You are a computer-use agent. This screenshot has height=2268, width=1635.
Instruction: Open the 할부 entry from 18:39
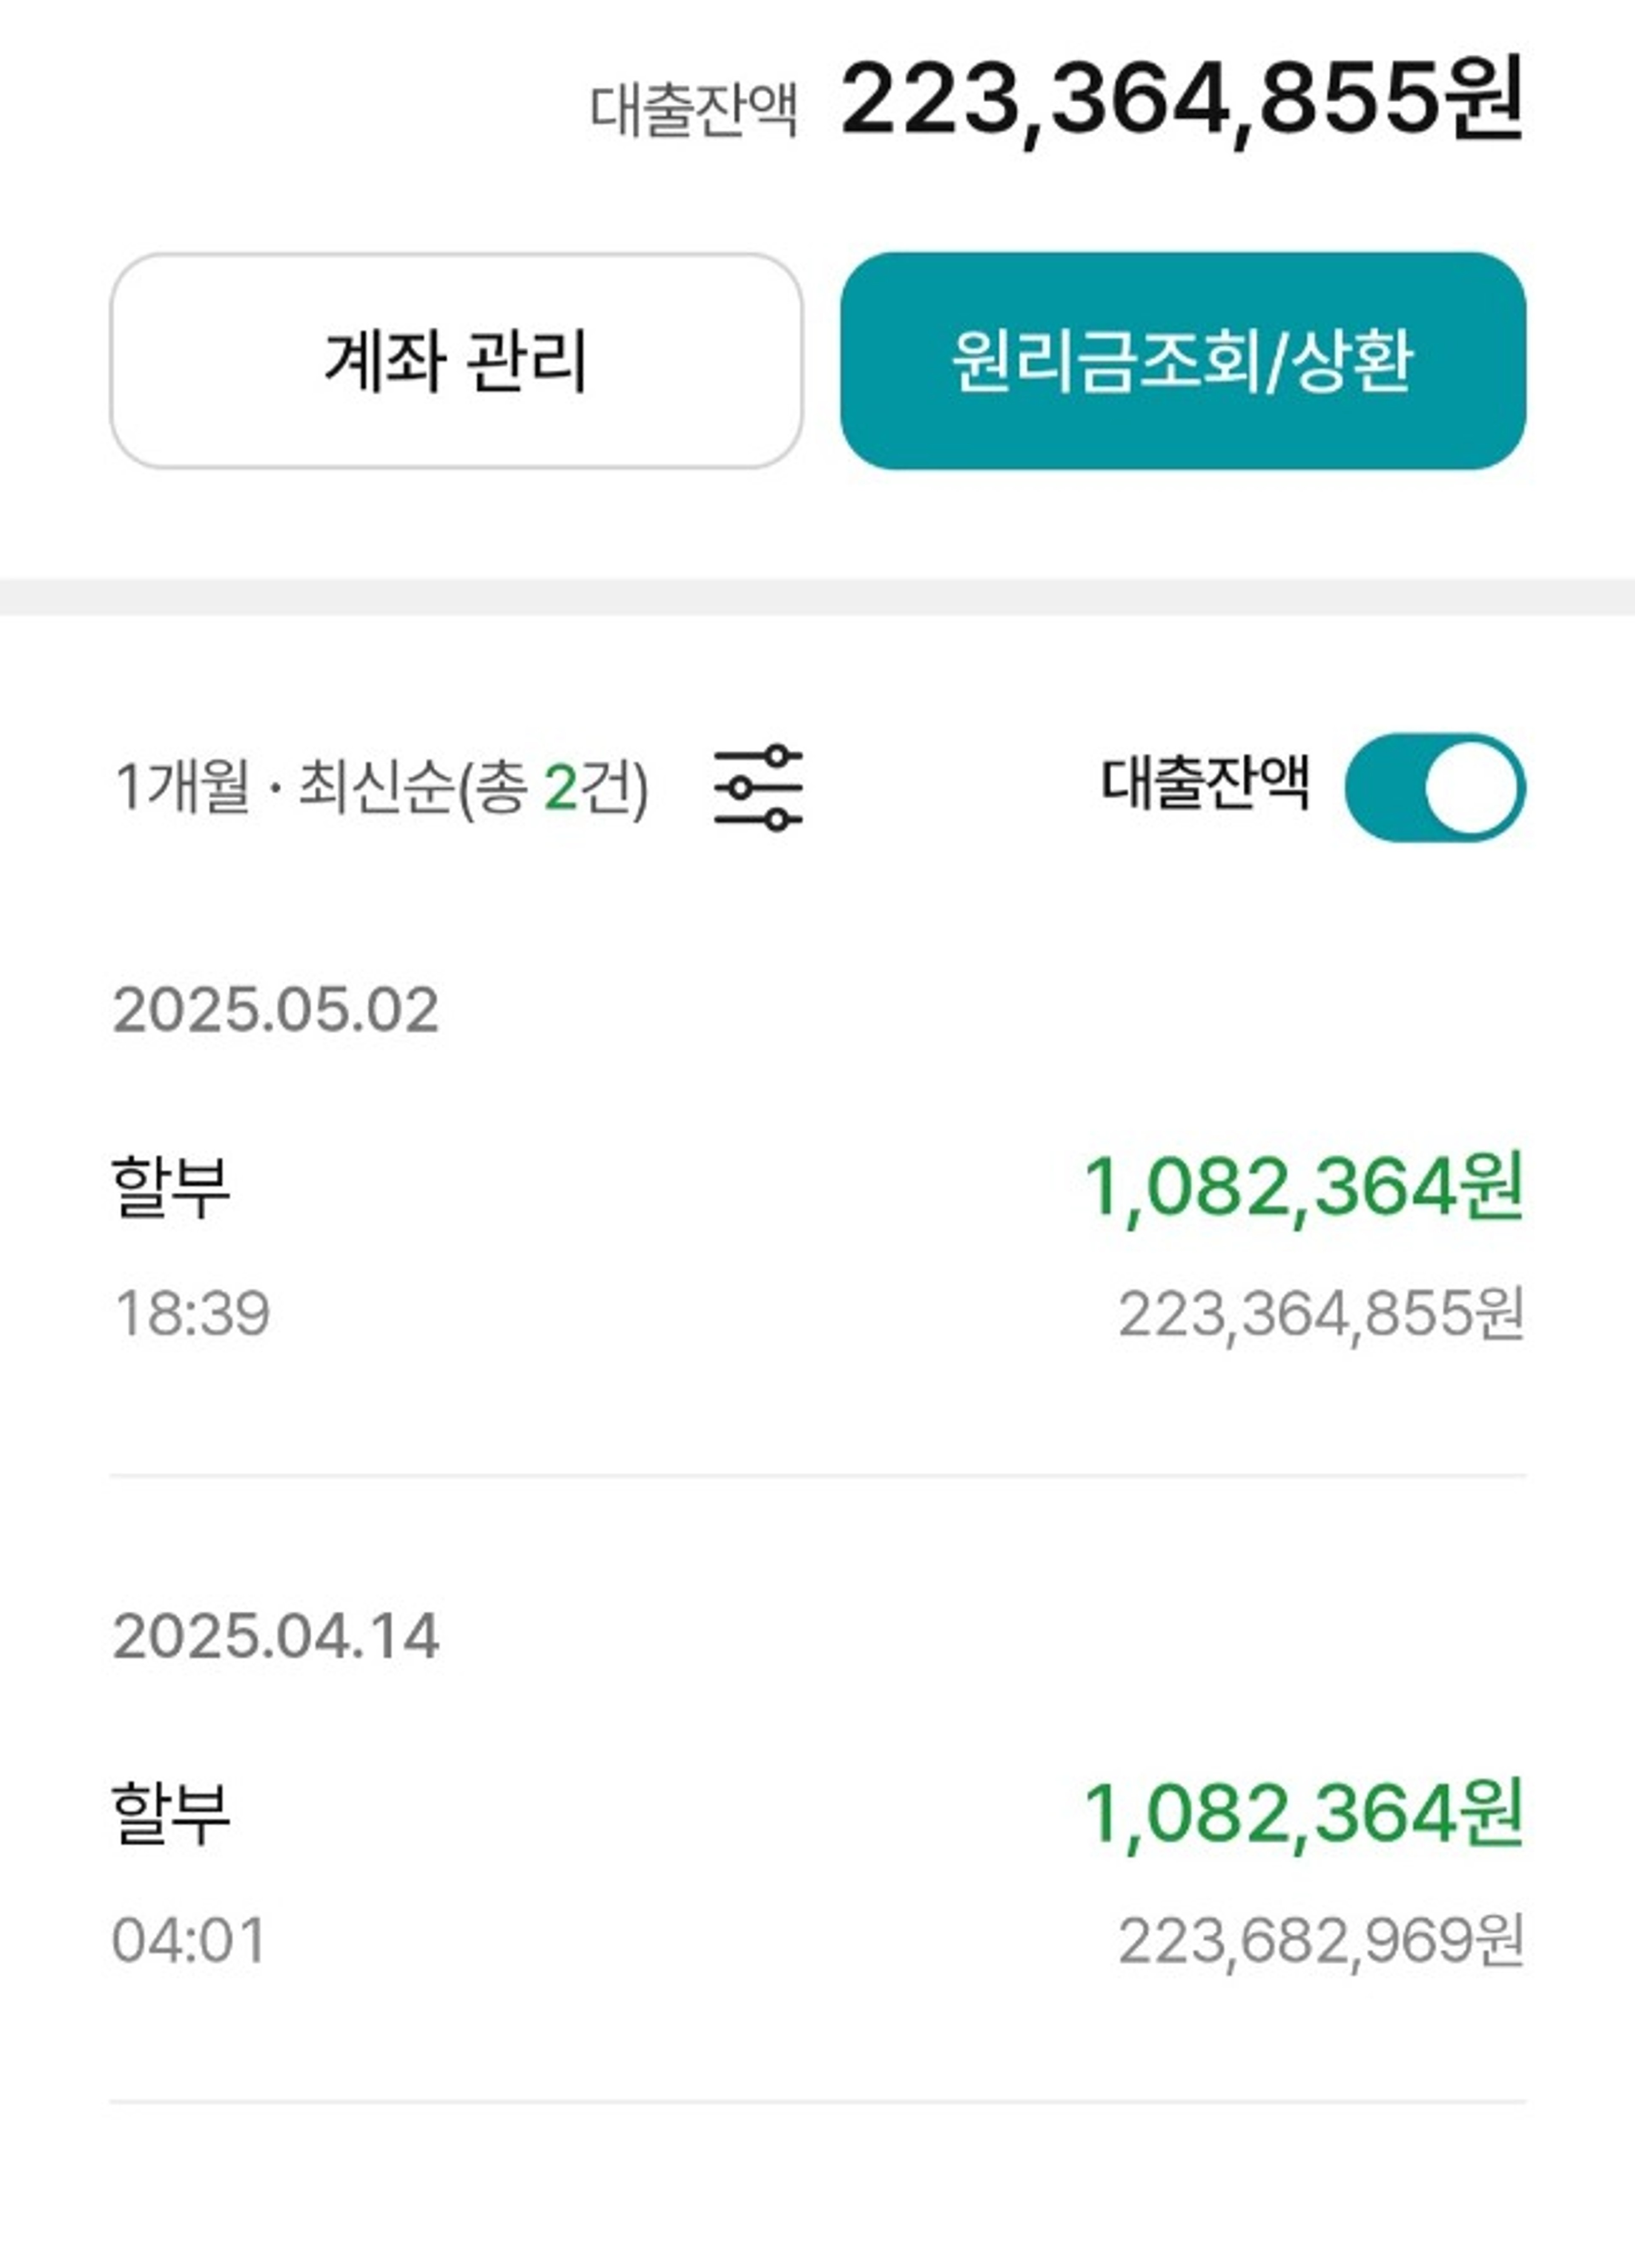(171, 1187)
